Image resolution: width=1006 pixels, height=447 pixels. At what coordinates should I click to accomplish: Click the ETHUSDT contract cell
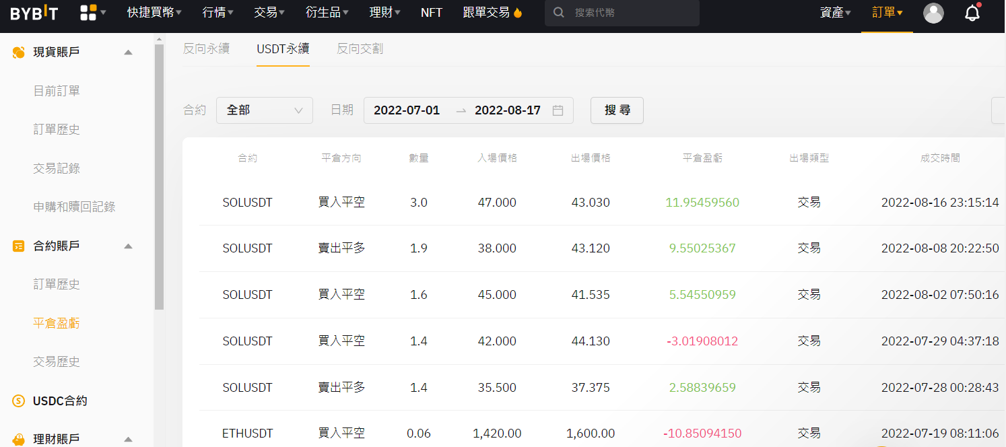click(247, 434)
